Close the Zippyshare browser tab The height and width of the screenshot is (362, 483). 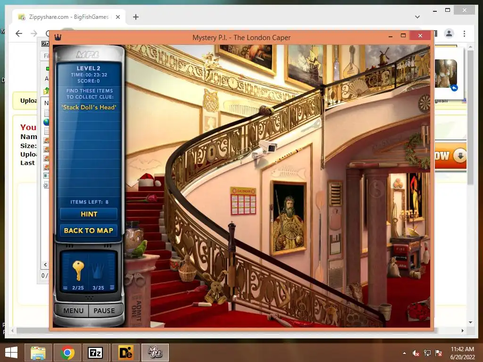point(117,17)
